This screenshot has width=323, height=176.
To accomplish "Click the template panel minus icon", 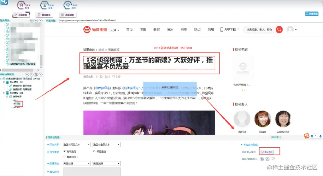I will pos(41,74).
